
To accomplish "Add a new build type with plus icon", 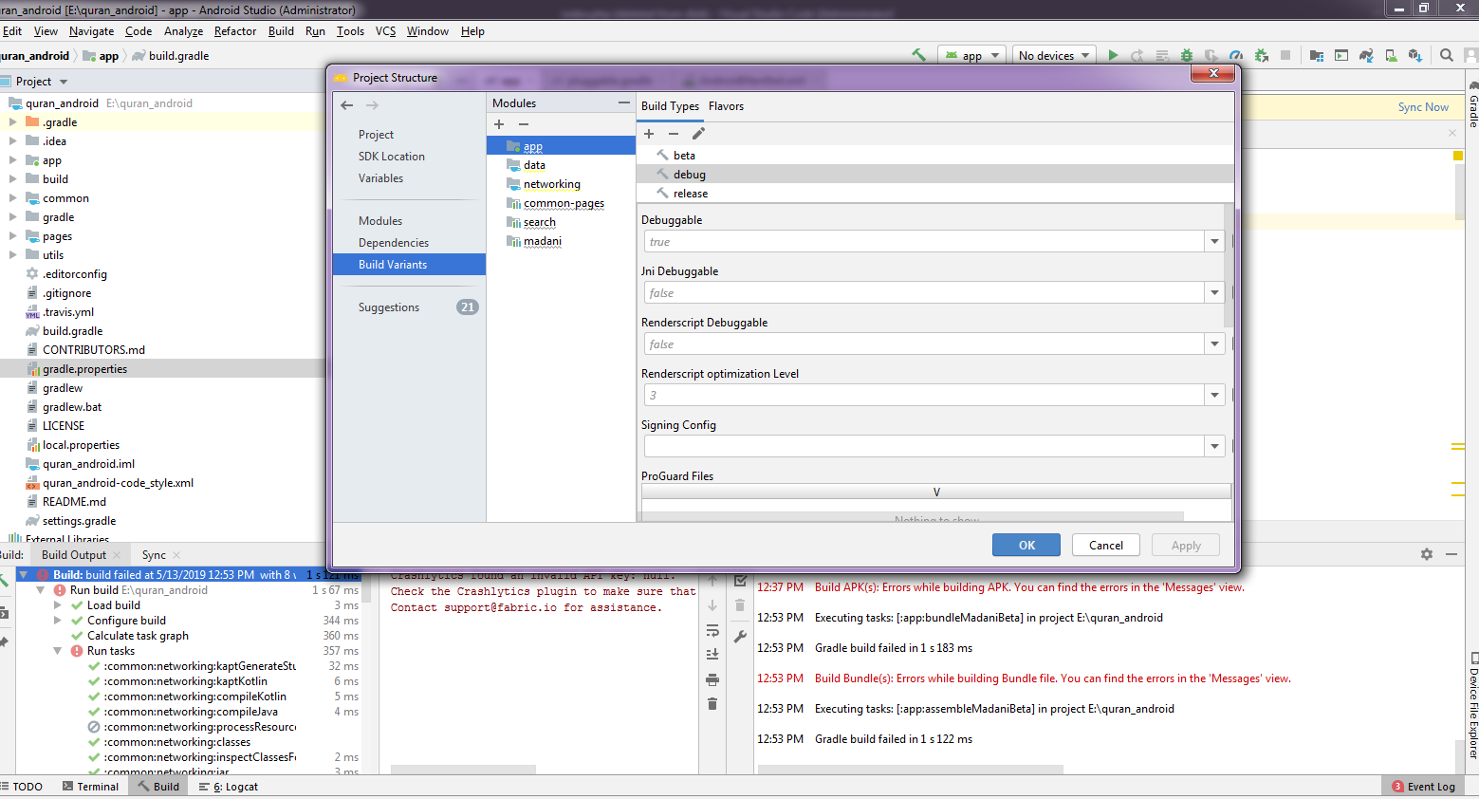I will [x=649, y=134].
